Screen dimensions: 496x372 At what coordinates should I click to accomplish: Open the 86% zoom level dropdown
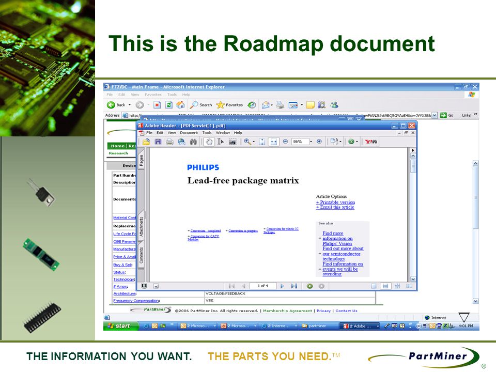coord(311,142)
